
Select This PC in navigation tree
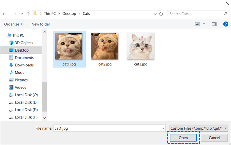(18, 35)
